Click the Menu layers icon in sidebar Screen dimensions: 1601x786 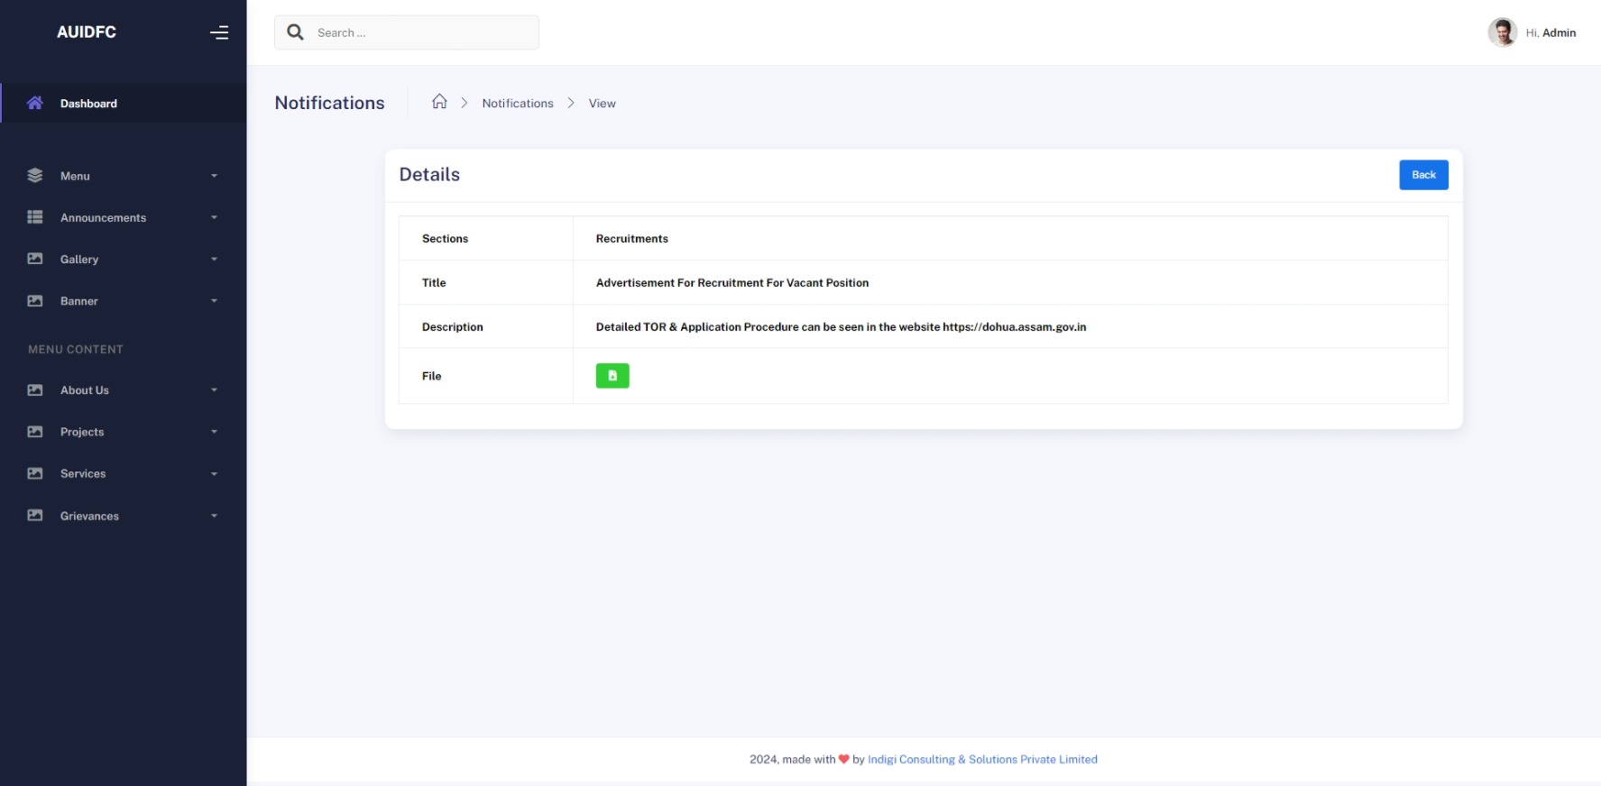(35, 176)
